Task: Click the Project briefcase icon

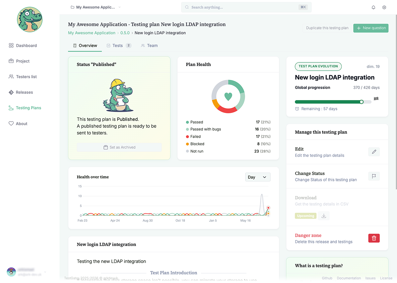Action: tap(11, 61)
